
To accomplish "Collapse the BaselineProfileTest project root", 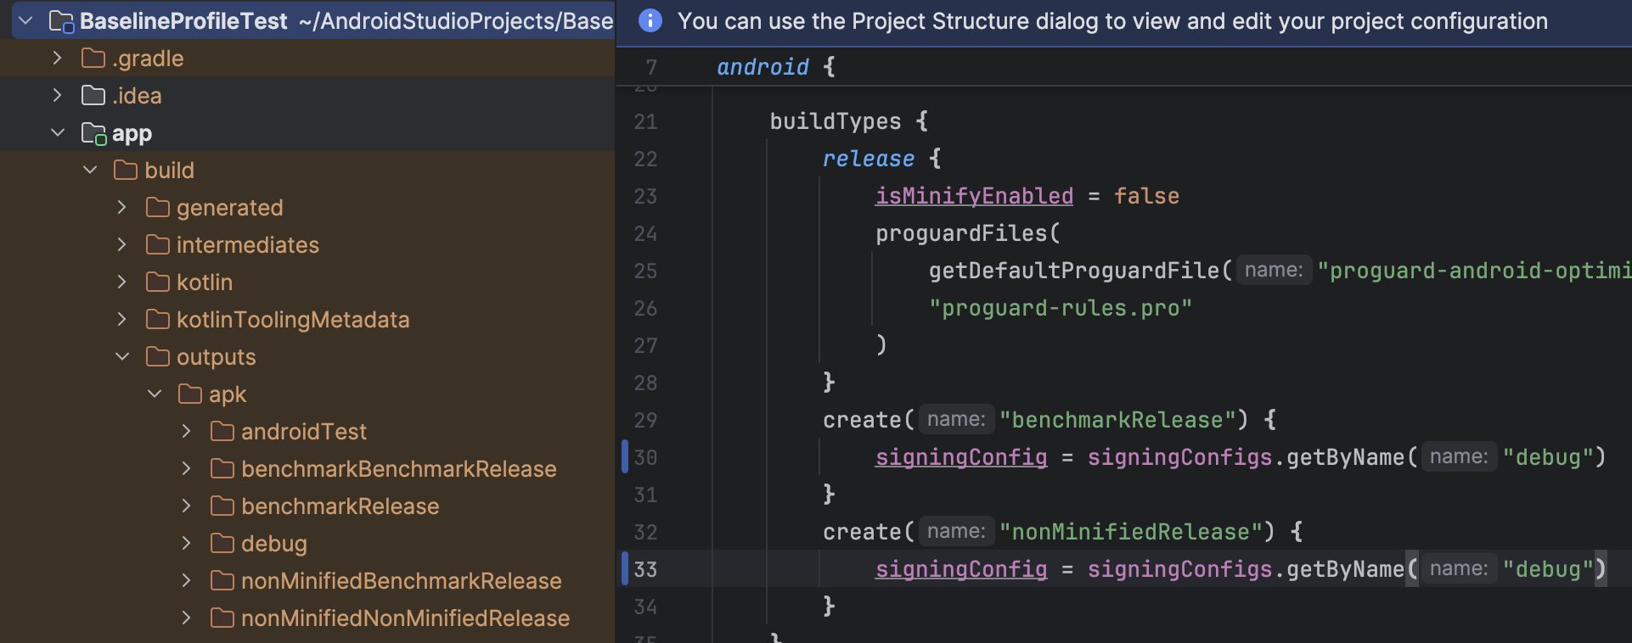I will click(25, 21).
